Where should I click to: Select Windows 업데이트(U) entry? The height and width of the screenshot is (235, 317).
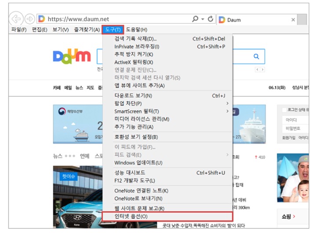click(168, 163)
